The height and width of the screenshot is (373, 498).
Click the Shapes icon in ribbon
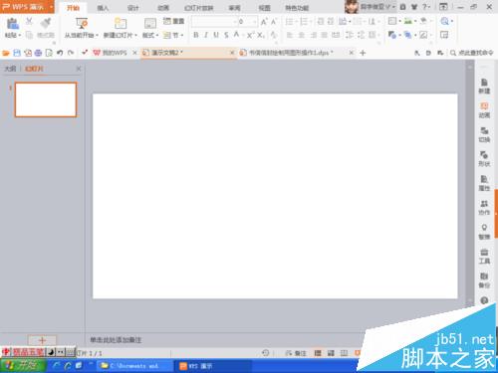pos(392,35)
